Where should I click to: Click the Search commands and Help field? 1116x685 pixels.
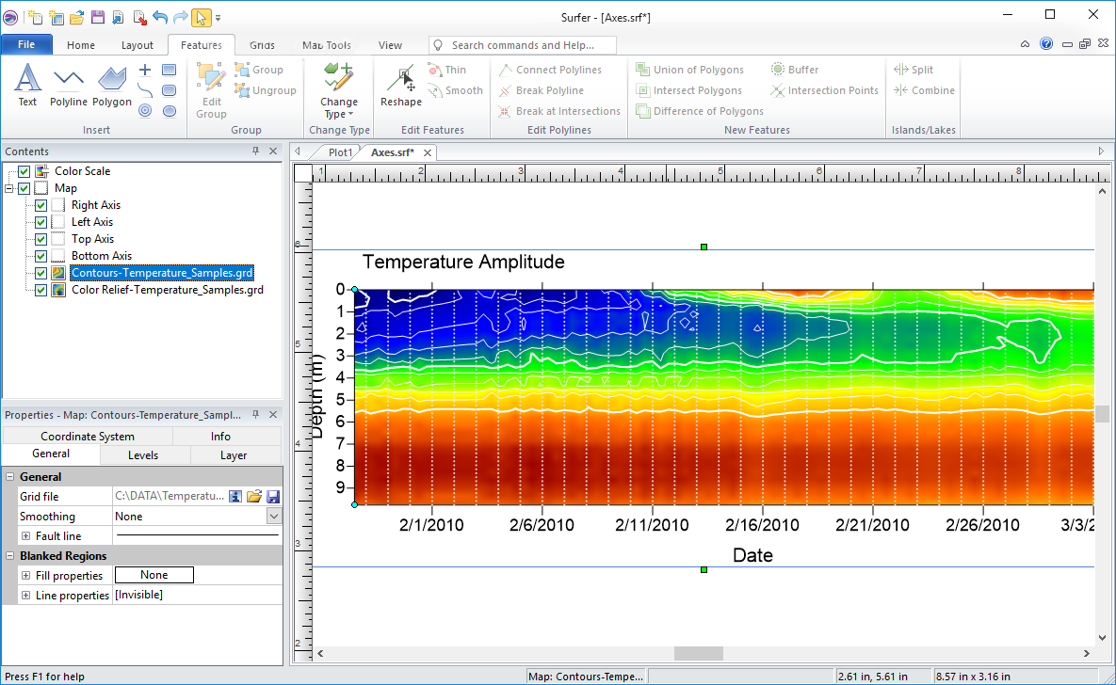[x=523, y=45]
